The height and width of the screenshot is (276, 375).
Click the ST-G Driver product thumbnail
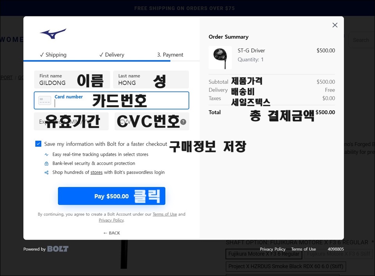point(220,58)
